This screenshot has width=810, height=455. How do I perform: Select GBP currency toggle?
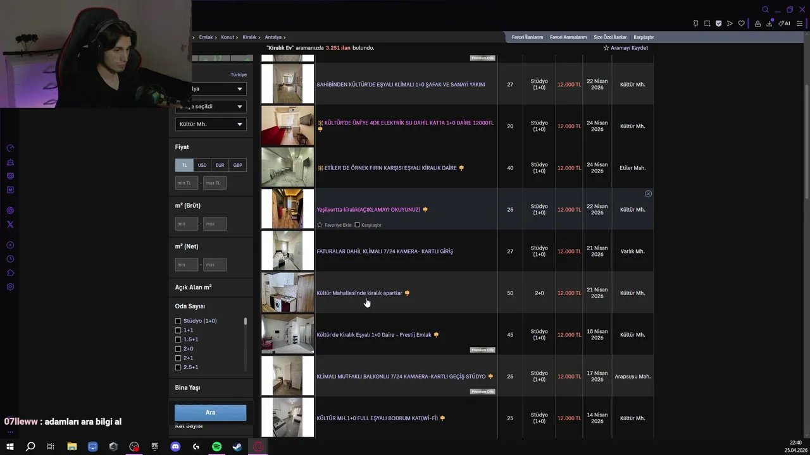click(x=237, y=166)
